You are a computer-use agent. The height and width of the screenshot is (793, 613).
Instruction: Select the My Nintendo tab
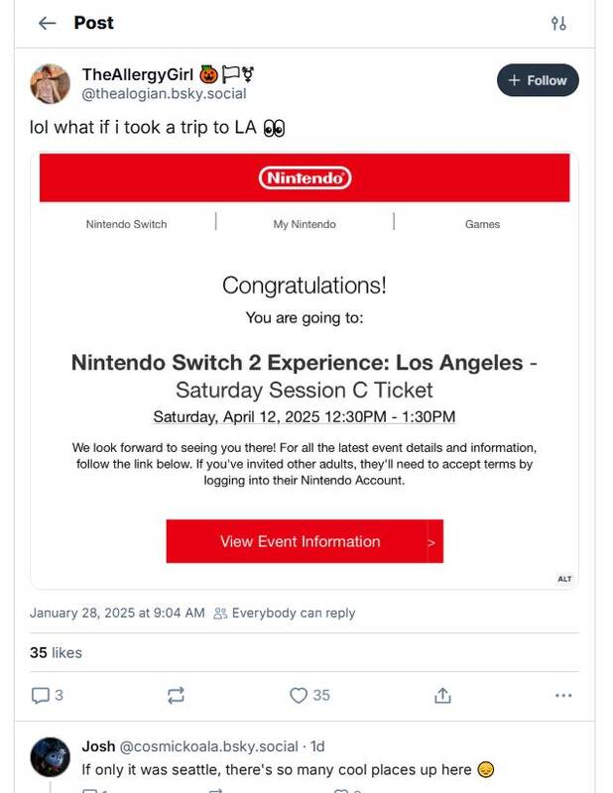pos(305,224)
